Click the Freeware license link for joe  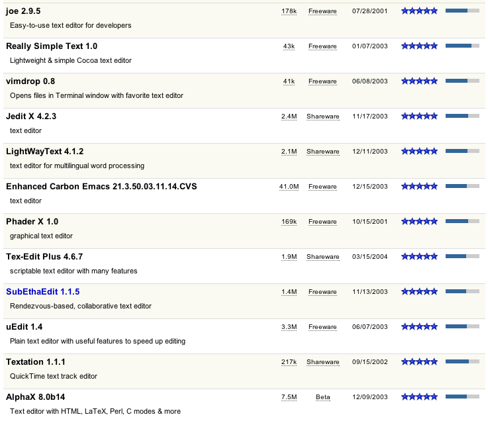(322, 11)
